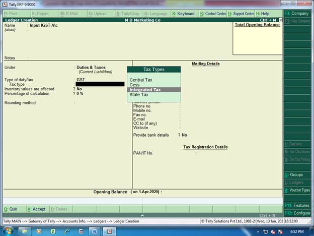Click 'No' beside Inventory values are affected
The height and width of the screenshot is (236, 314).
(x=80, y=89)
